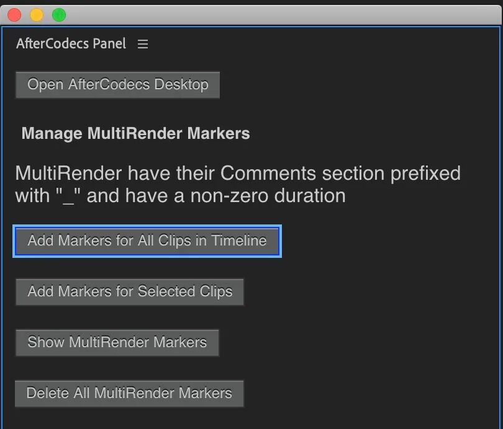
Task: Expand panel options via three-line icon
Action: (143, 44)
